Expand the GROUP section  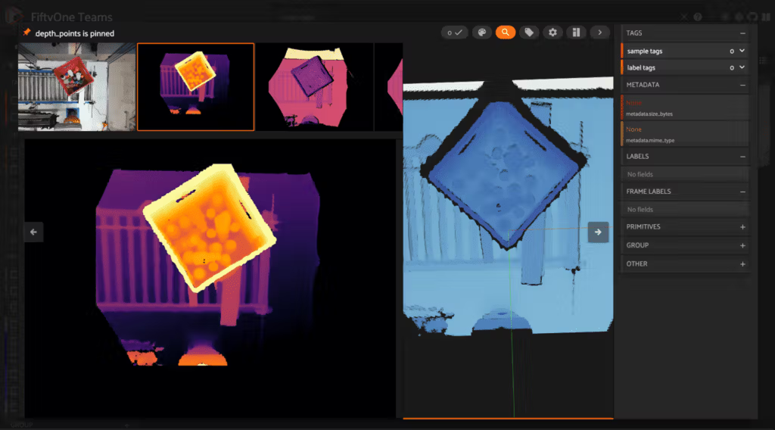pos(742,245)
